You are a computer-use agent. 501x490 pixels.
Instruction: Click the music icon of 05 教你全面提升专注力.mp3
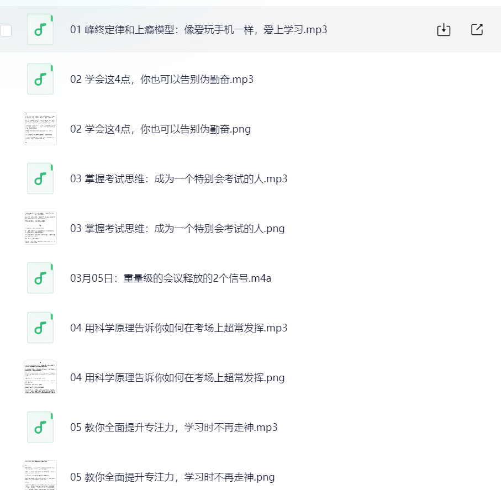[40, 427]
